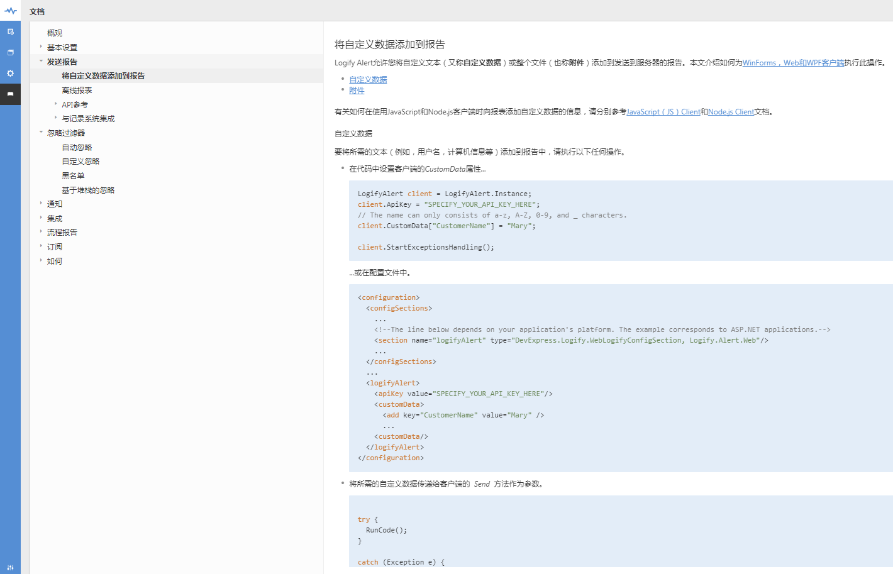
Task: Select 离线报表 in the tree
Action: [77, 91]
